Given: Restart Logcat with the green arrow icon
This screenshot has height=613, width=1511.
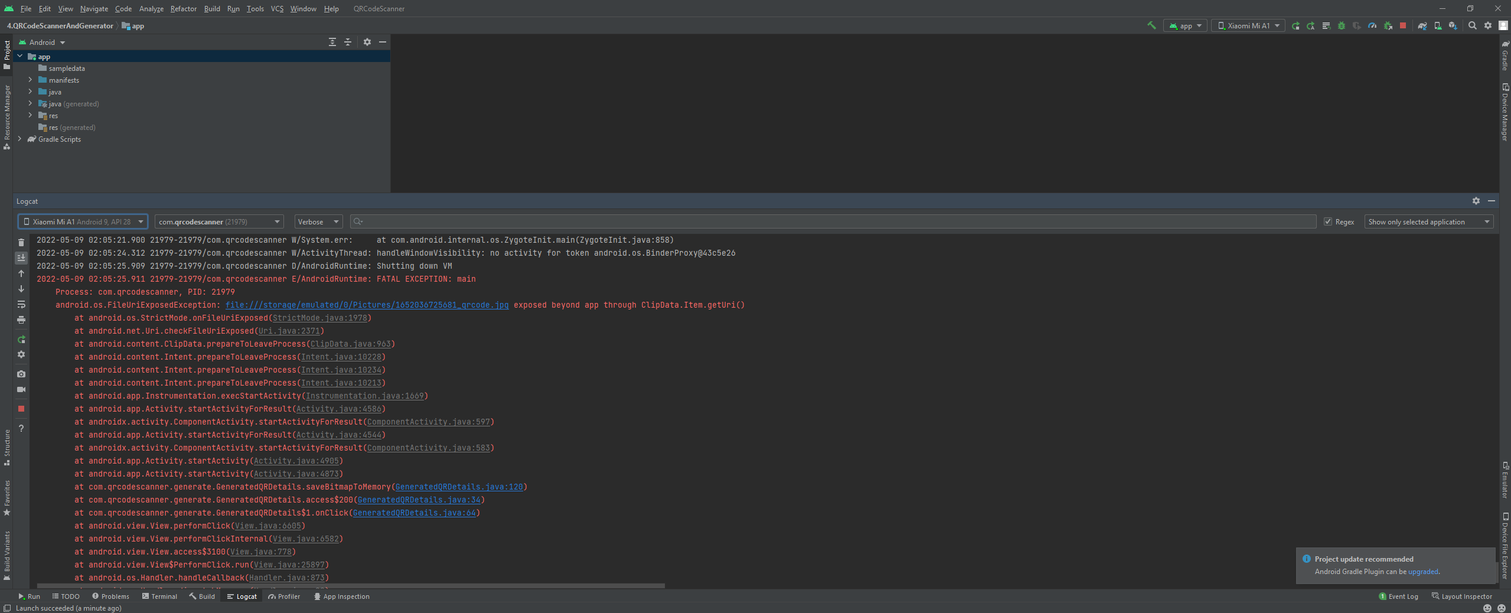Looking at the screenshot, I should (x=21, y=339).
